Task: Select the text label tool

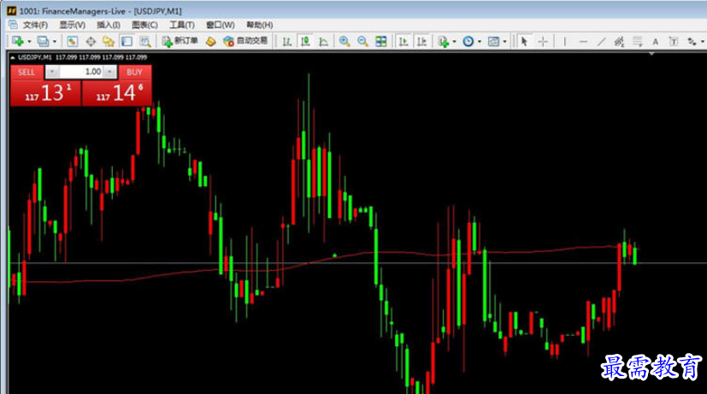Action: pyautogui.click(x=673, y=42)
